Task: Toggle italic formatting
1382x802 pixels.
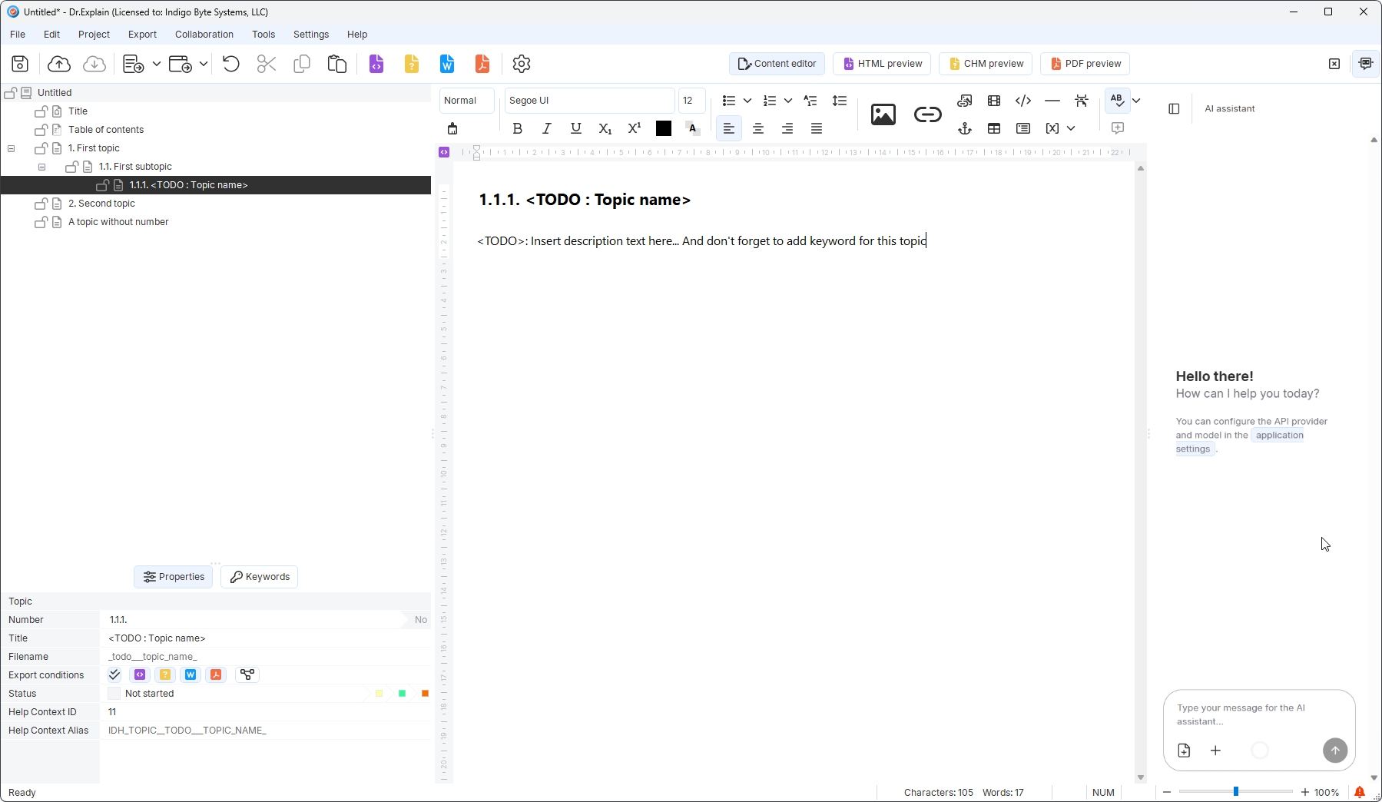Action: tap(547, 128)
